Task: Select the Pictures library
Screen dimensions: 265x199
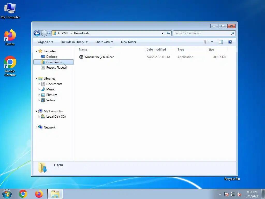Action: point(52,95)
